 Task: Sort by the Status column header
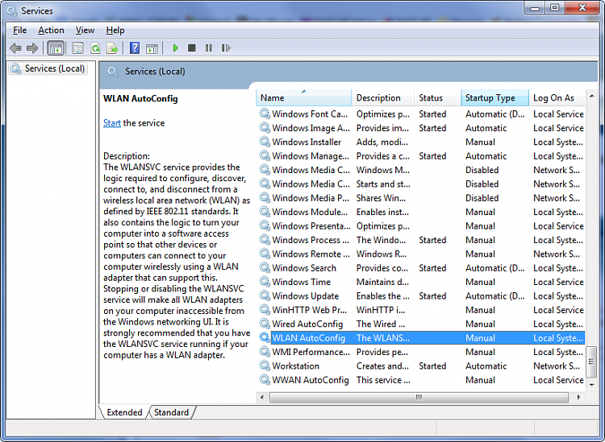coord(437,97)
